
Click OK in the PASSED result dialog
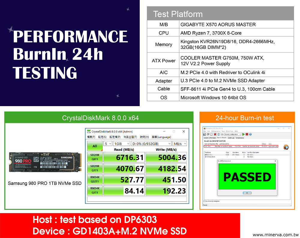[247, 193]
